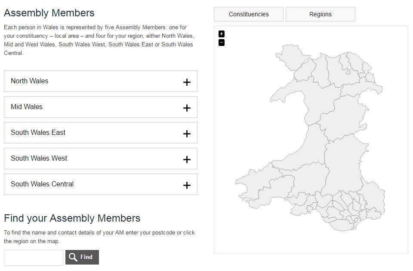Switch to the Regions tab

(x=320, y=14)
